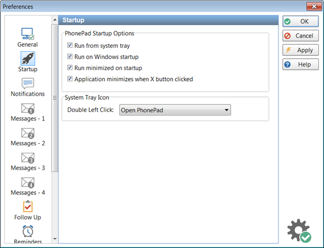Viewport: 324px width, 248px height.
Task: Select the Startup rocket icon
Action: 28,58
